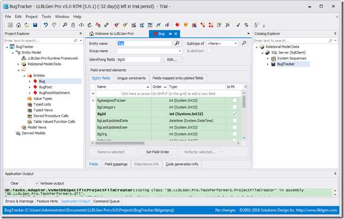Screen dimensions: 344x219
Task: Click the red diamond new entity toolbar icon
Action: (177, 25)
